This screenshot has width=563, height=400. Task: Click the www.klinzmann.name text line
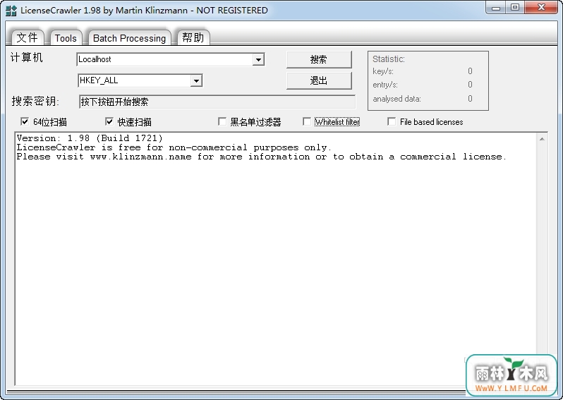(x=261, y=157)
